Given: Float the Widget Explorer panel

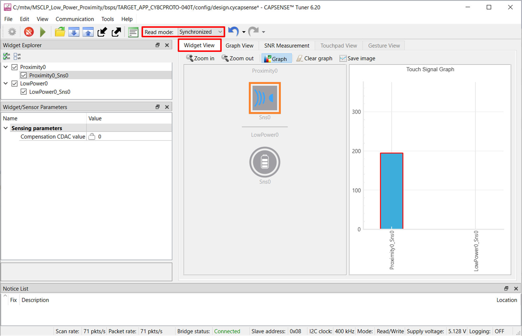Looking at the screenshot, I should click(158, 45).
